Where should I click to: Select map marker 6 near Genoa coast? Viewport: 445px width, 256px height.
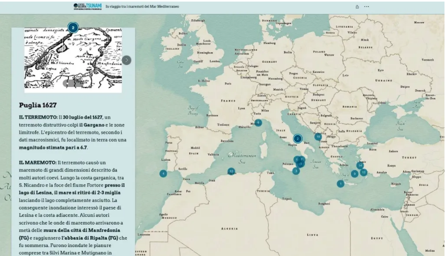click(258, 123)
